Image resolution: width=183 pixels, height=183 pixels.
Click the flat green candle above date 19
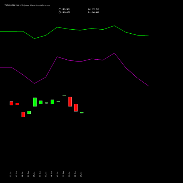pyautogui.click(x=58, y=102)
